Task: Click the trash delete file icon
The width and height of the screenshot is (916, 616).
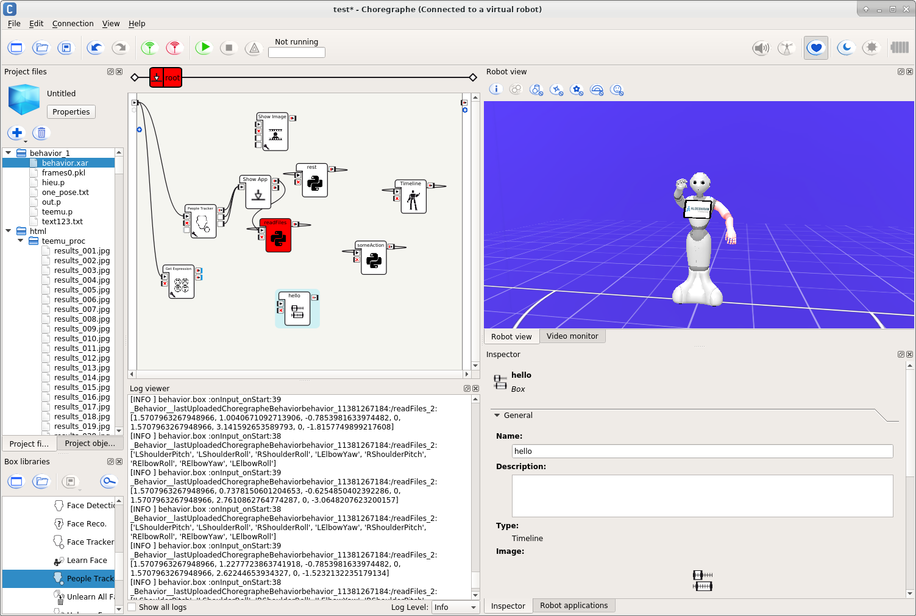Action: pos(41,133)
